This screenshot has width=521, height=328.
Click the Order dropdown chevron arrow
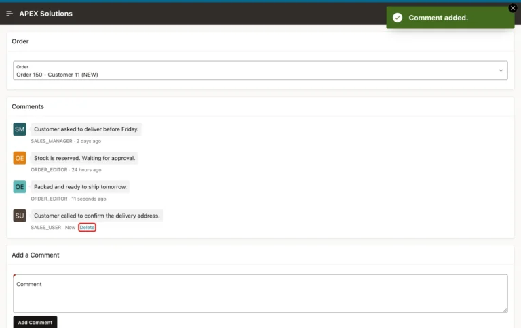(501, 70)
